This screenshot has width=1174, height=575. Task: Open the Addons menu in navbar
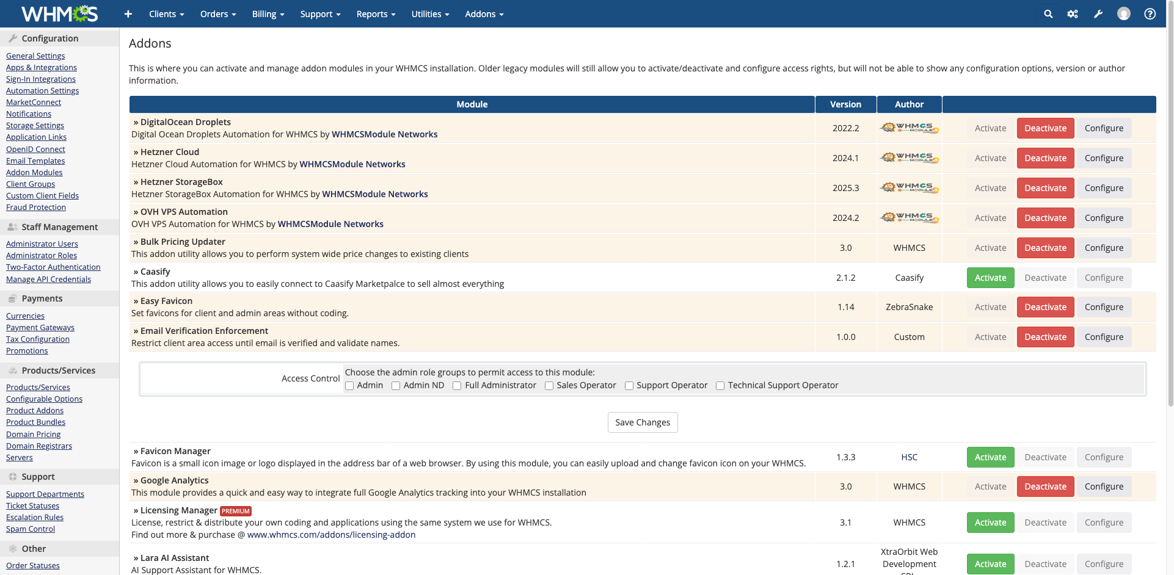484,14
